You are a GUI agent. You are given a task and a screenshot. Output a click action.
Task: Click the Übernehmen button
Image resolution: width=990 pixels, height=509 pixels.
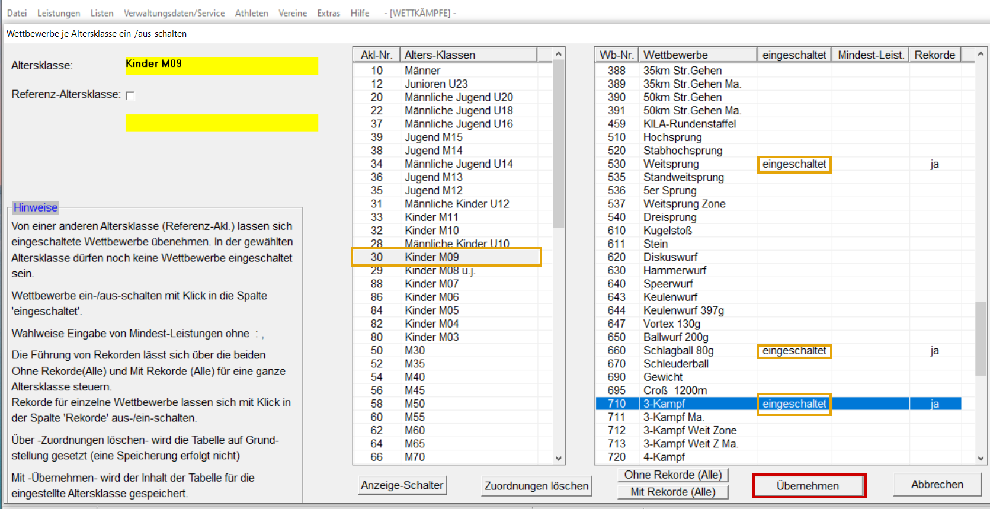[808, 486]
